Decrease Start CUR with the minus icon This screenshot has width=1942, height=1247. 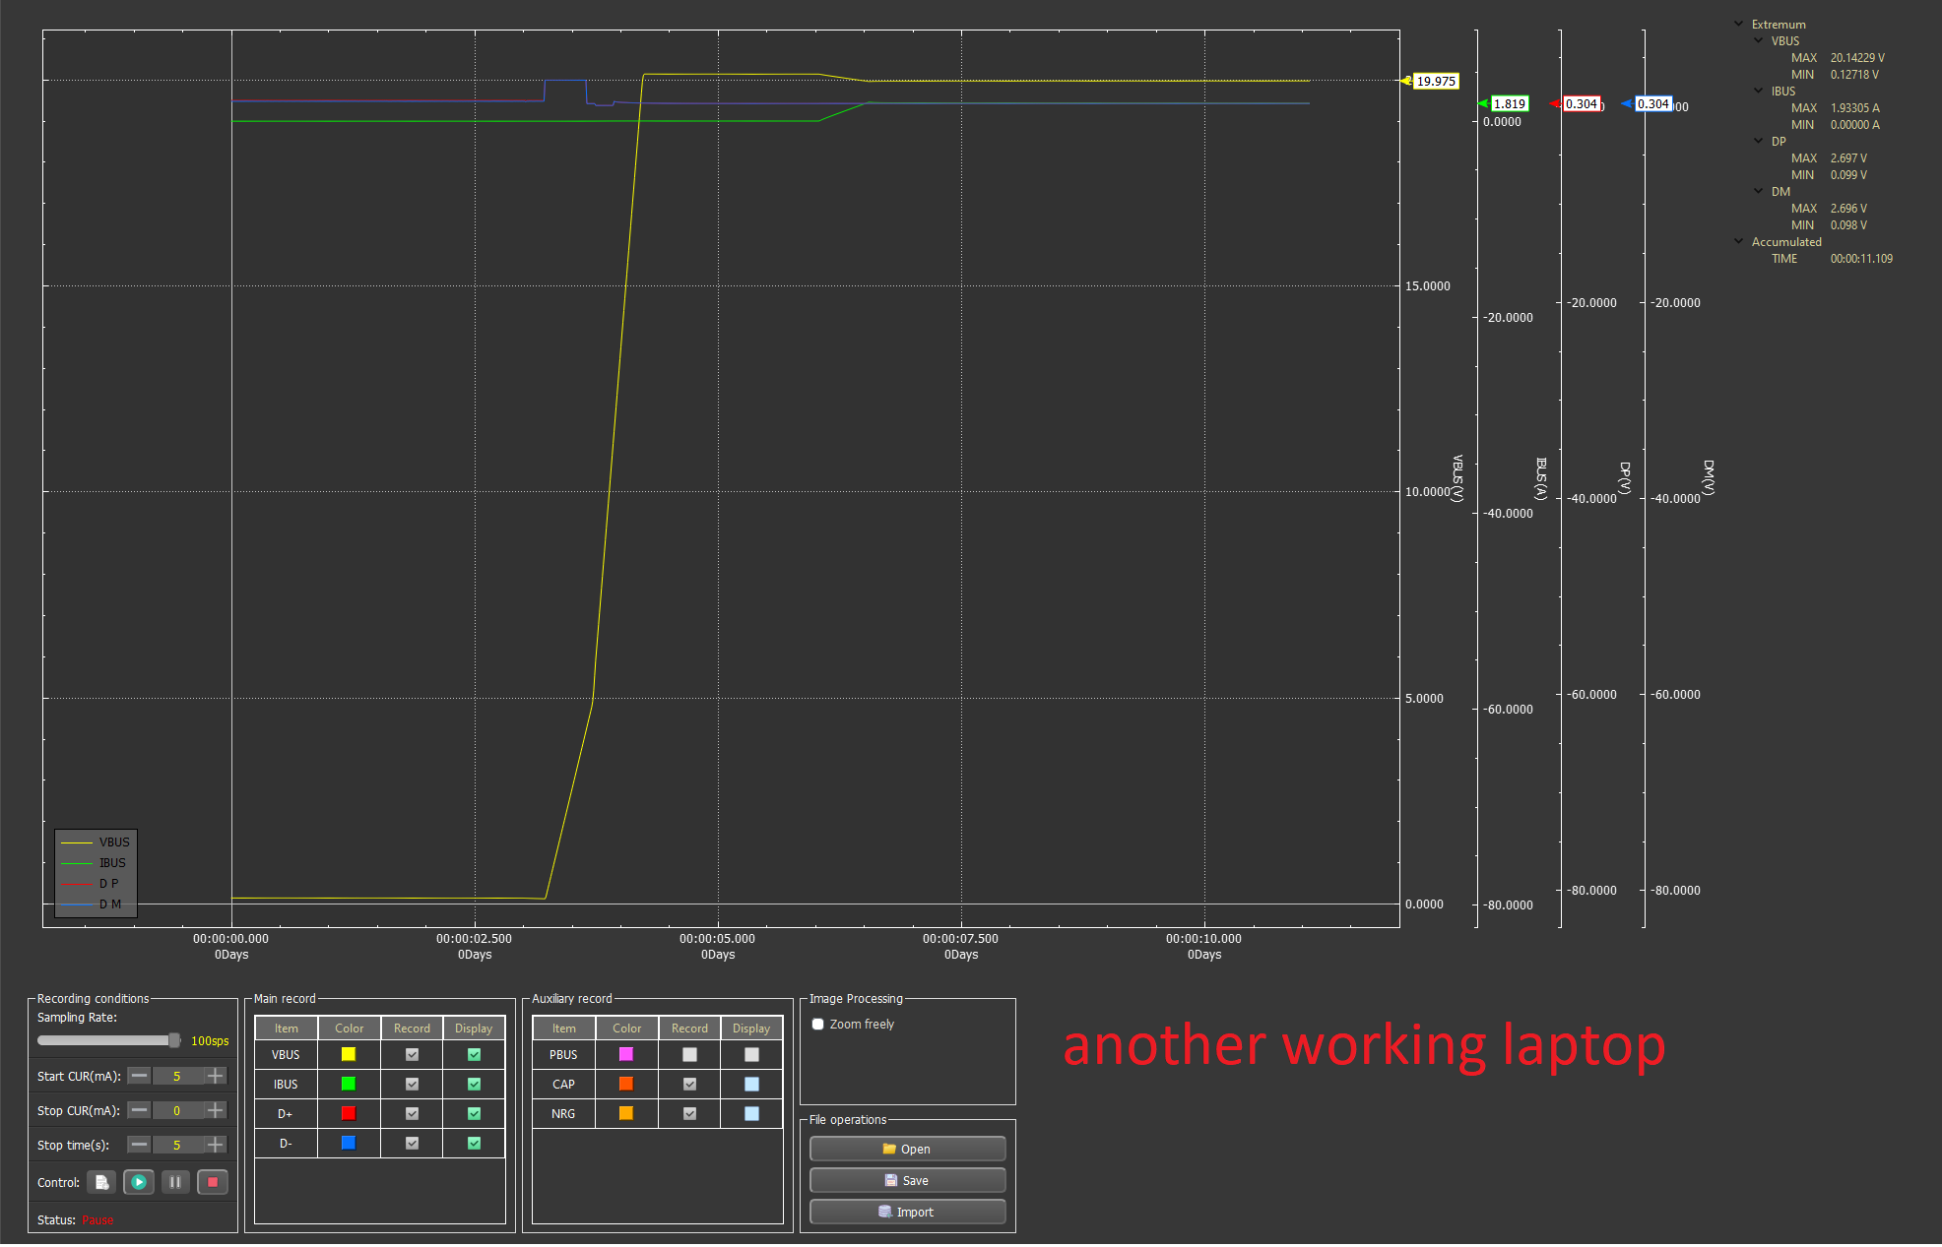tap(140, 1076)
